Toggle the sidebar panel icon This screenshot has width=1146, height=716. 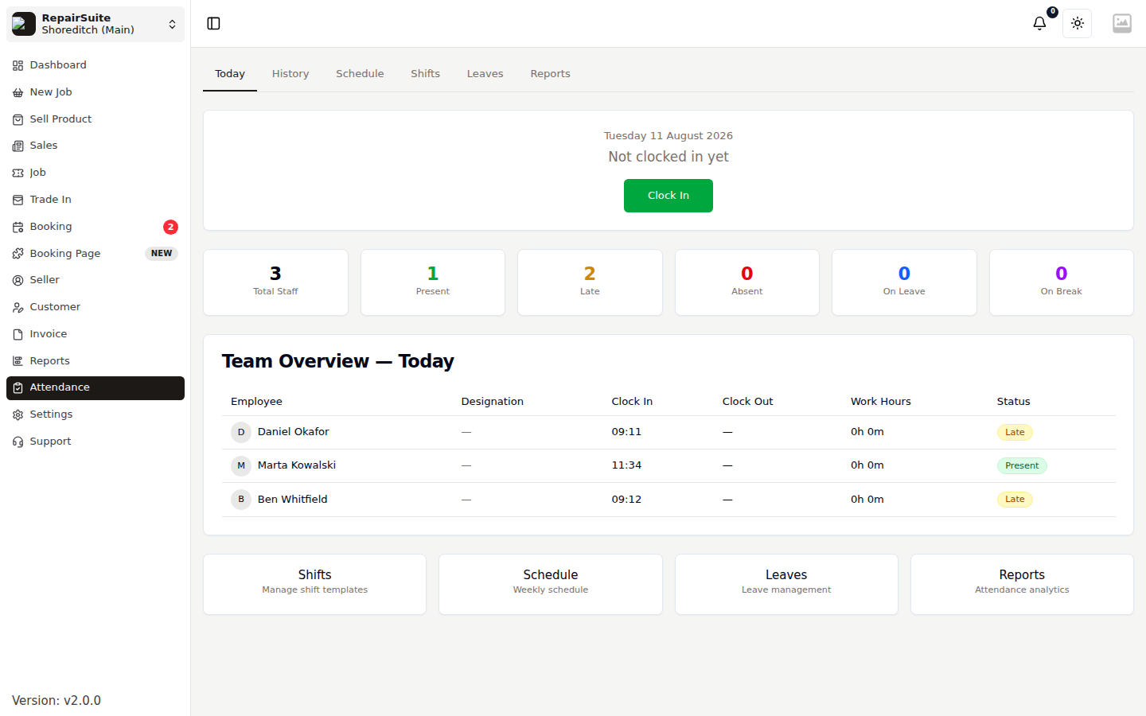(213, 24)
